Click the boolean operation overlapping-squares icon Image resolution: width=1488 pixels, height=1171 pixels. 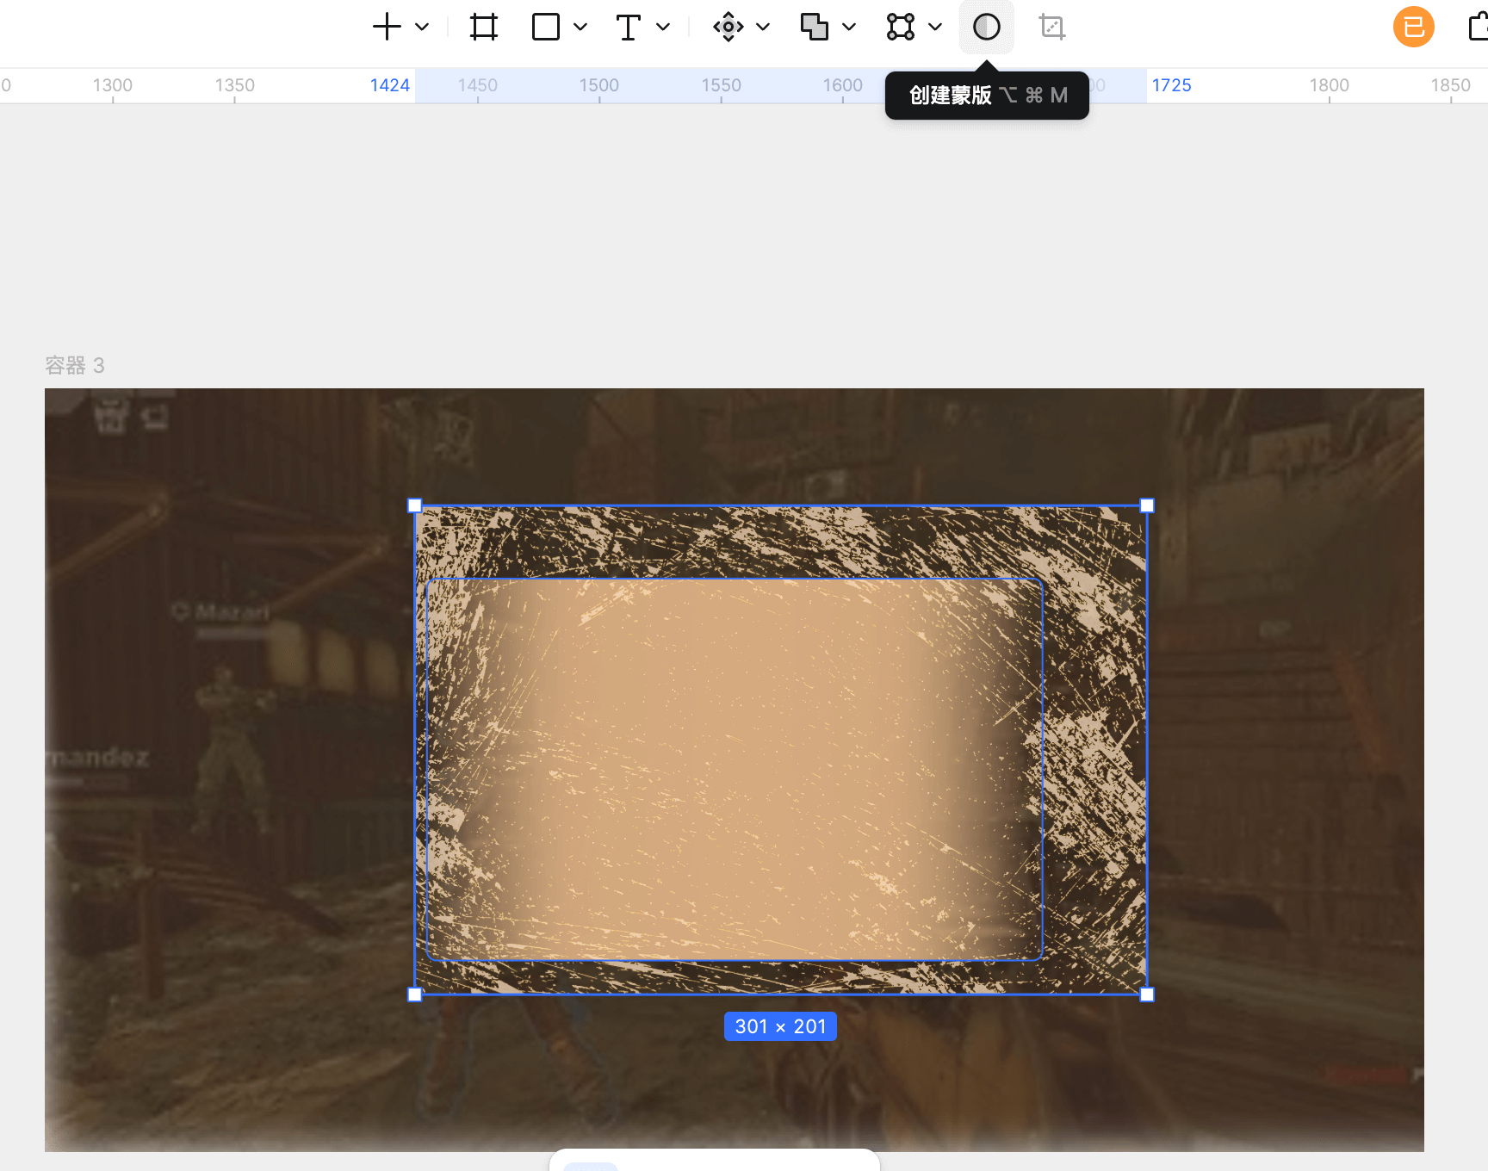pyautogui.click(x=814, y=27)
